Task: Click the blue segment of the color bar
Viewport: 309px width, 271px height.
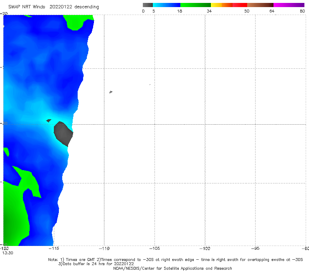Action: click(x=167, y=5)
